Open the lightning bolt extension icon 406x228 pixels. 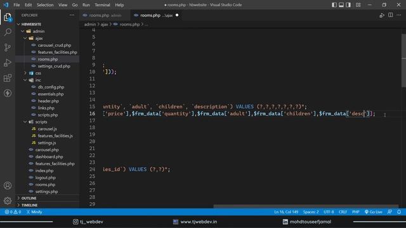click(x=8, y=93)
